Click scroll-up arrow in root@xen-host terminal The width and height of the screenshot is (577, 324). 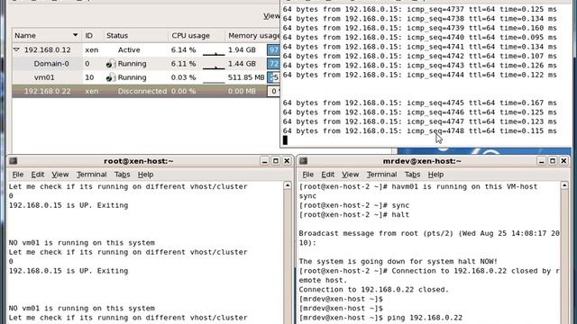click(288, 185)
